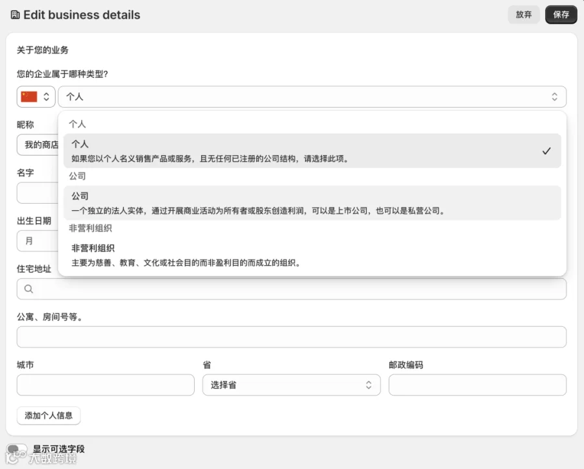Click the 保存 save button

(561, 14)
